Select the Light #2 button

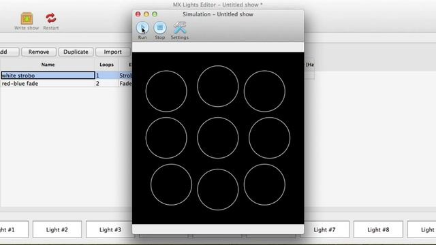pos(57,230)
